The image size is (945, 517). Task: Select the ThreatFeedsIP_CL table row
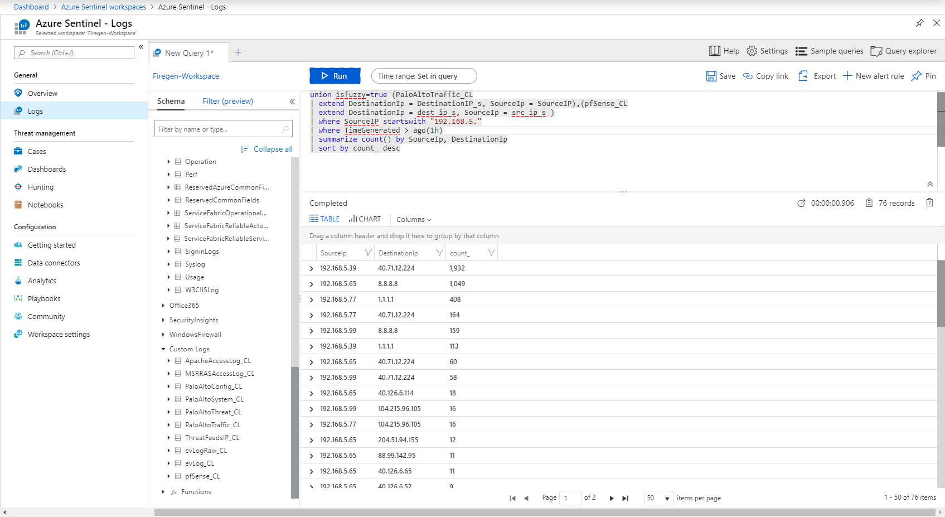[x=212, y=437]
